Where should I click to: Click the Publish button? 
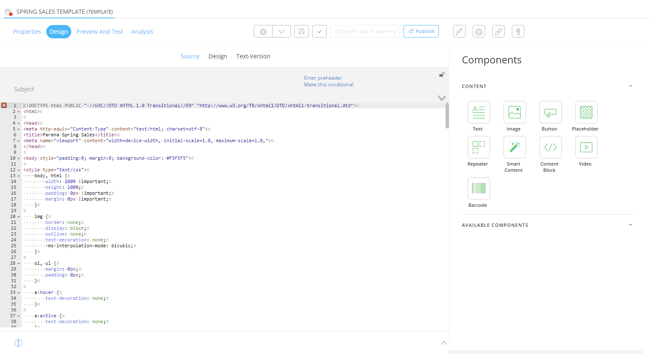coord(421,32)
